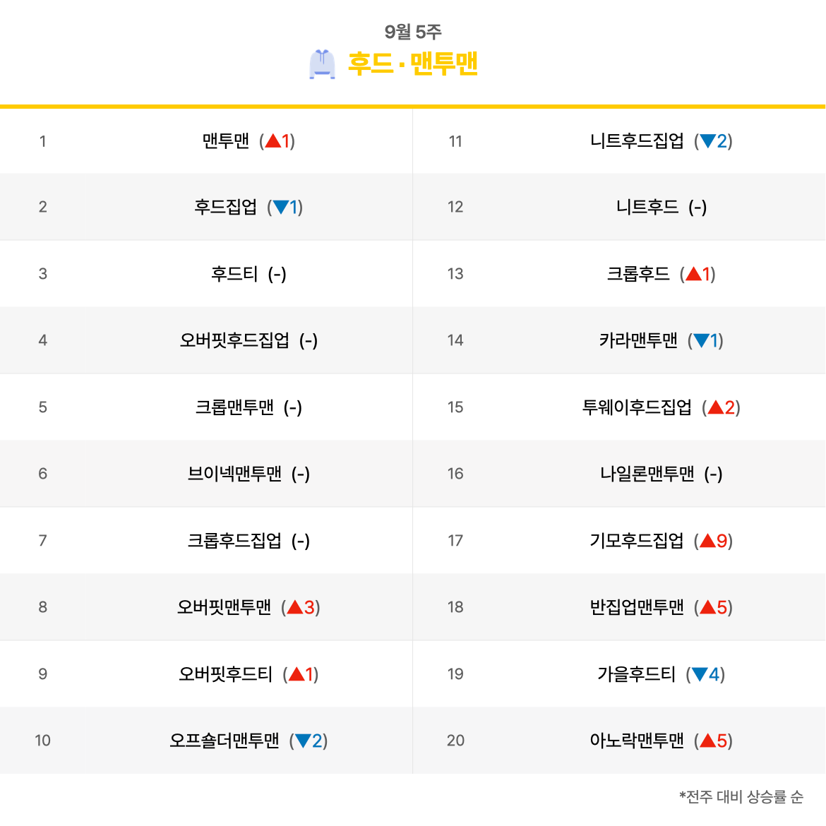Open the 오버핏후드집업 keyword
826x826 pixels.
click(x=234, y=340)
